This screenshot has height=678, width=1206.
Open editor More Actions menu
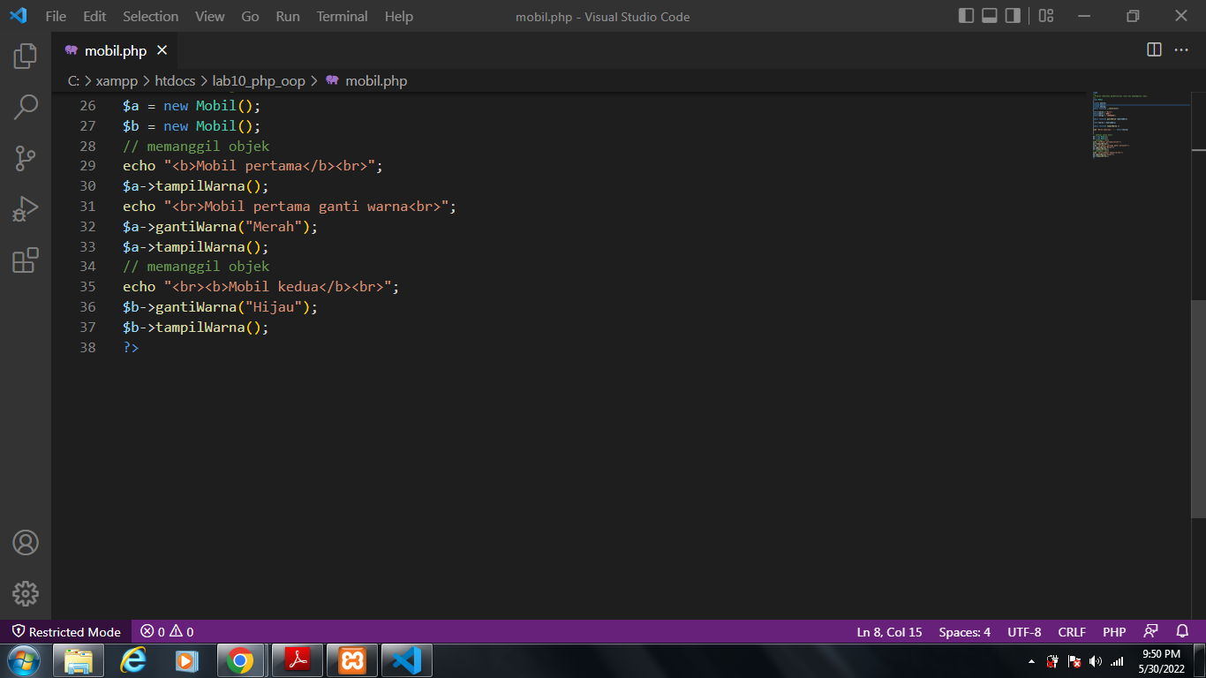(x=1180, y=50)
